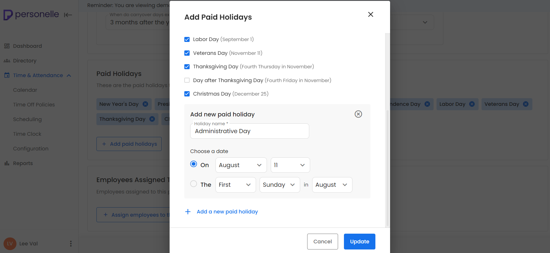Screen dimensions: 550x253
Task: Open Dashboard in the sidebar
Action: click(27, 46)
